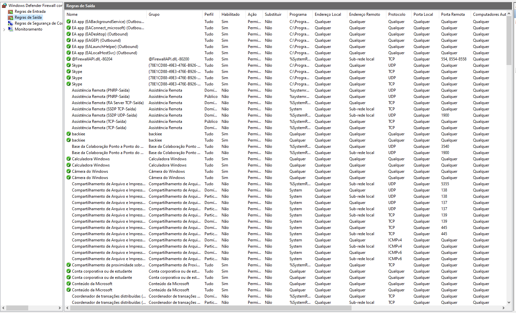Click the Regras de Saída panel title
This screenshot has width=516, height=313.
[x=80, y=6]
